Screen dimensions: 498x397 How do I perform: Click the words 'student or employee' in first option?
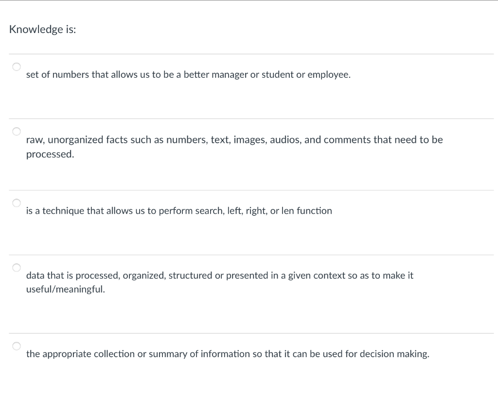pyautogui.click(x=305, y=75)
